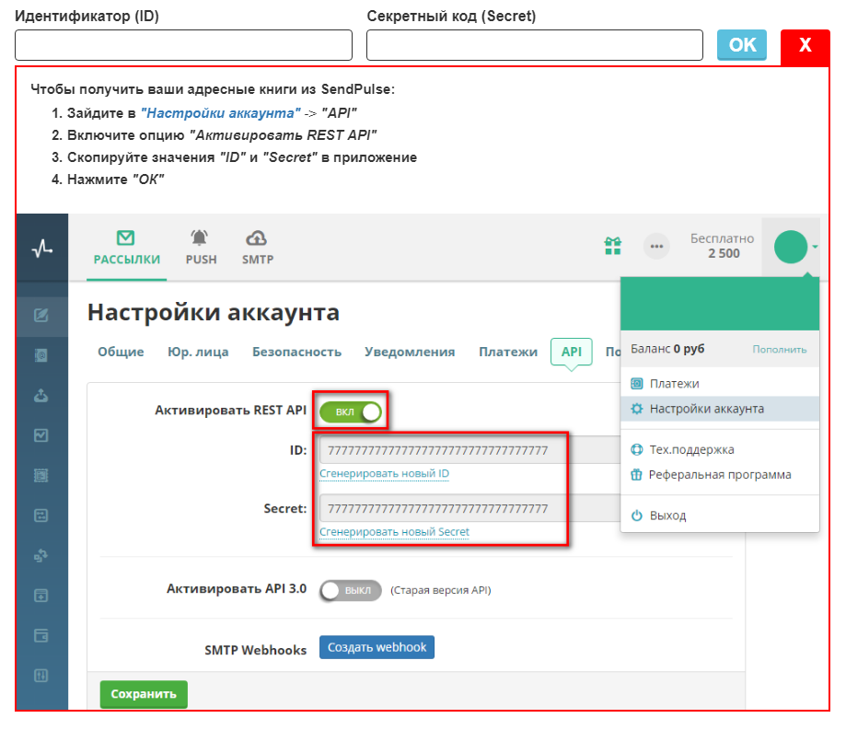Open the automation arrows sidebar icon

point(41,556)
